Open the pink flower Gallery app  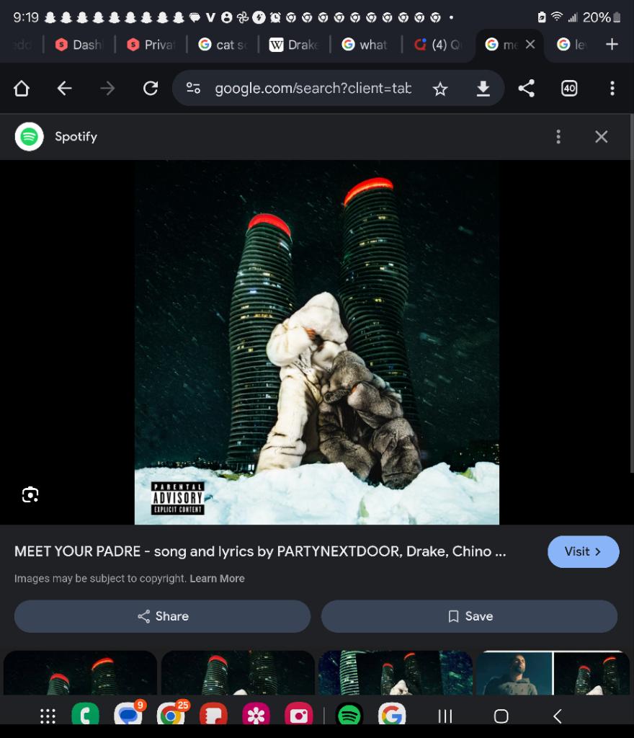(x=256, y=714)
